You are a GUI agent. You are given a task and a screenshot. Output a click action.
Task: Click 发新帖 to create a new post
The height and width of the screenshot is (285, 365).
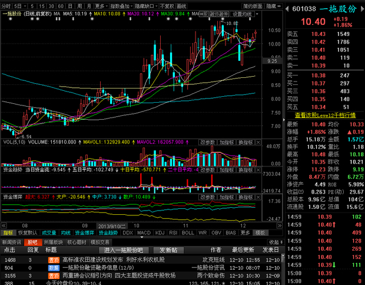[x=168, y=250]
